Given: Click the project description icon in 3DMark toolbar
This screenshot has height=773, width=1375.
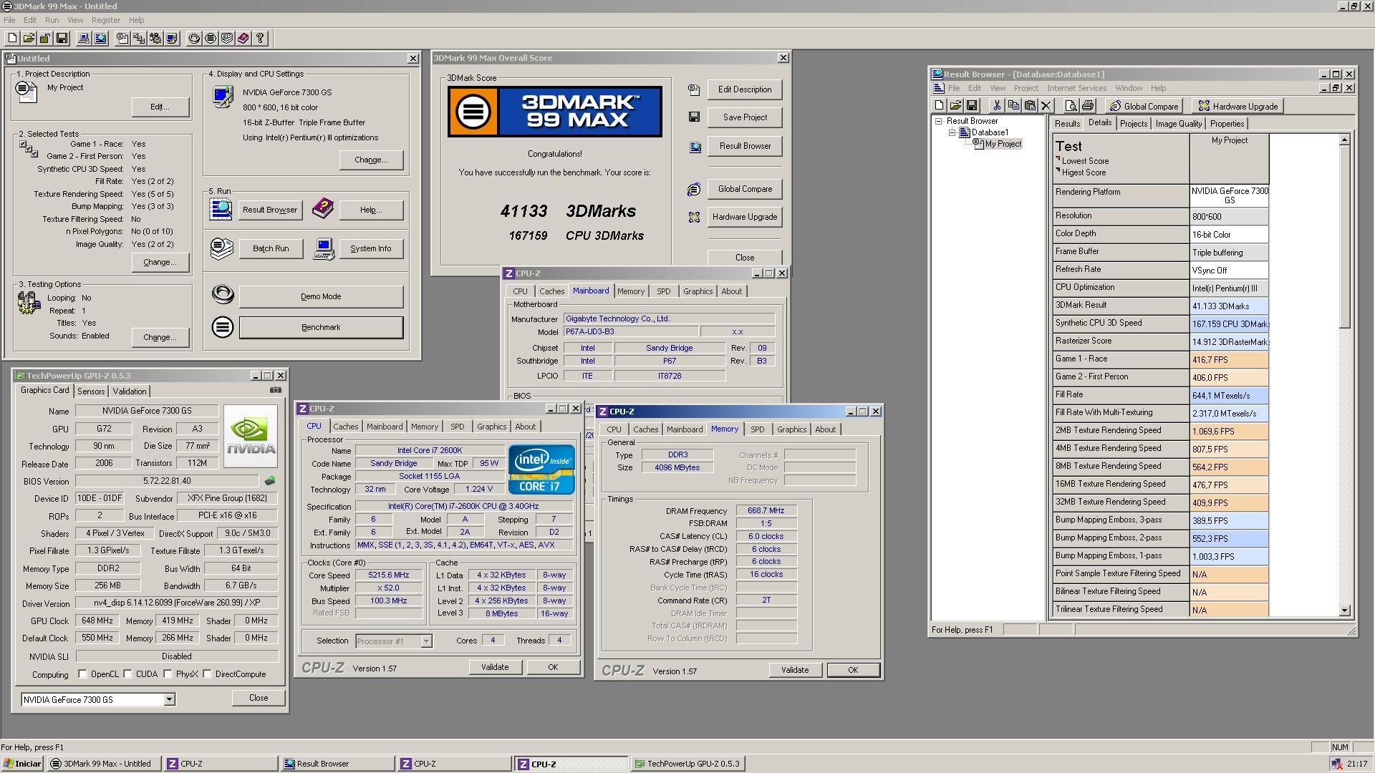Looking at the screenshot, I should [x=122, y=38].
